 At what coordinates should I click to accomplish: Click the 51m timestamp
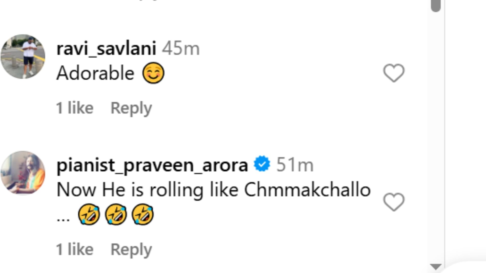tap(295, 165)
